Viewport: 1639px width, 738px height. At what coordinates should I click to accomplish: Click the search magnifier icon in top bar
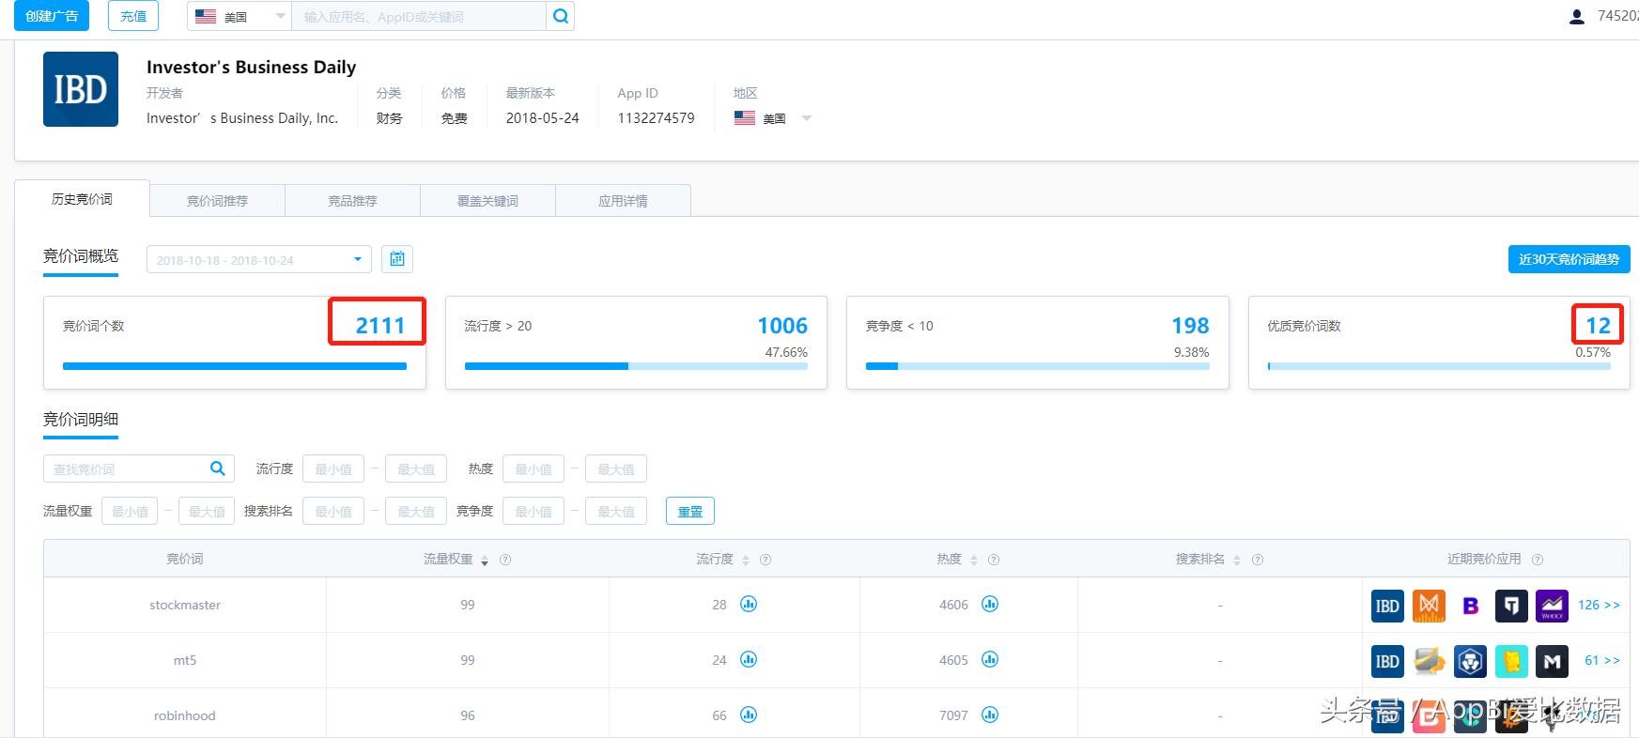click(560, 16)
